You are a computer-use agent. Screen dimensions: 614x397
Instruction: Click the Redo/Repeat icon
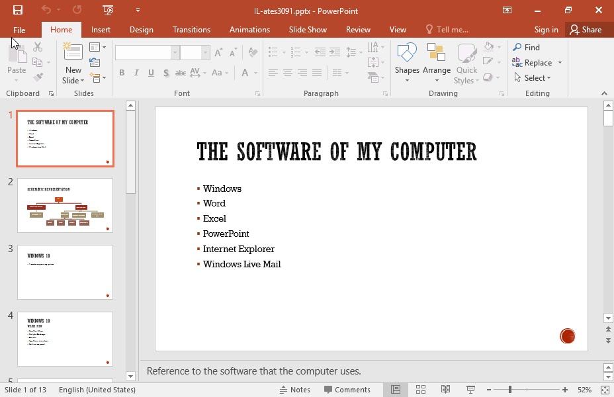pos(77,10)
